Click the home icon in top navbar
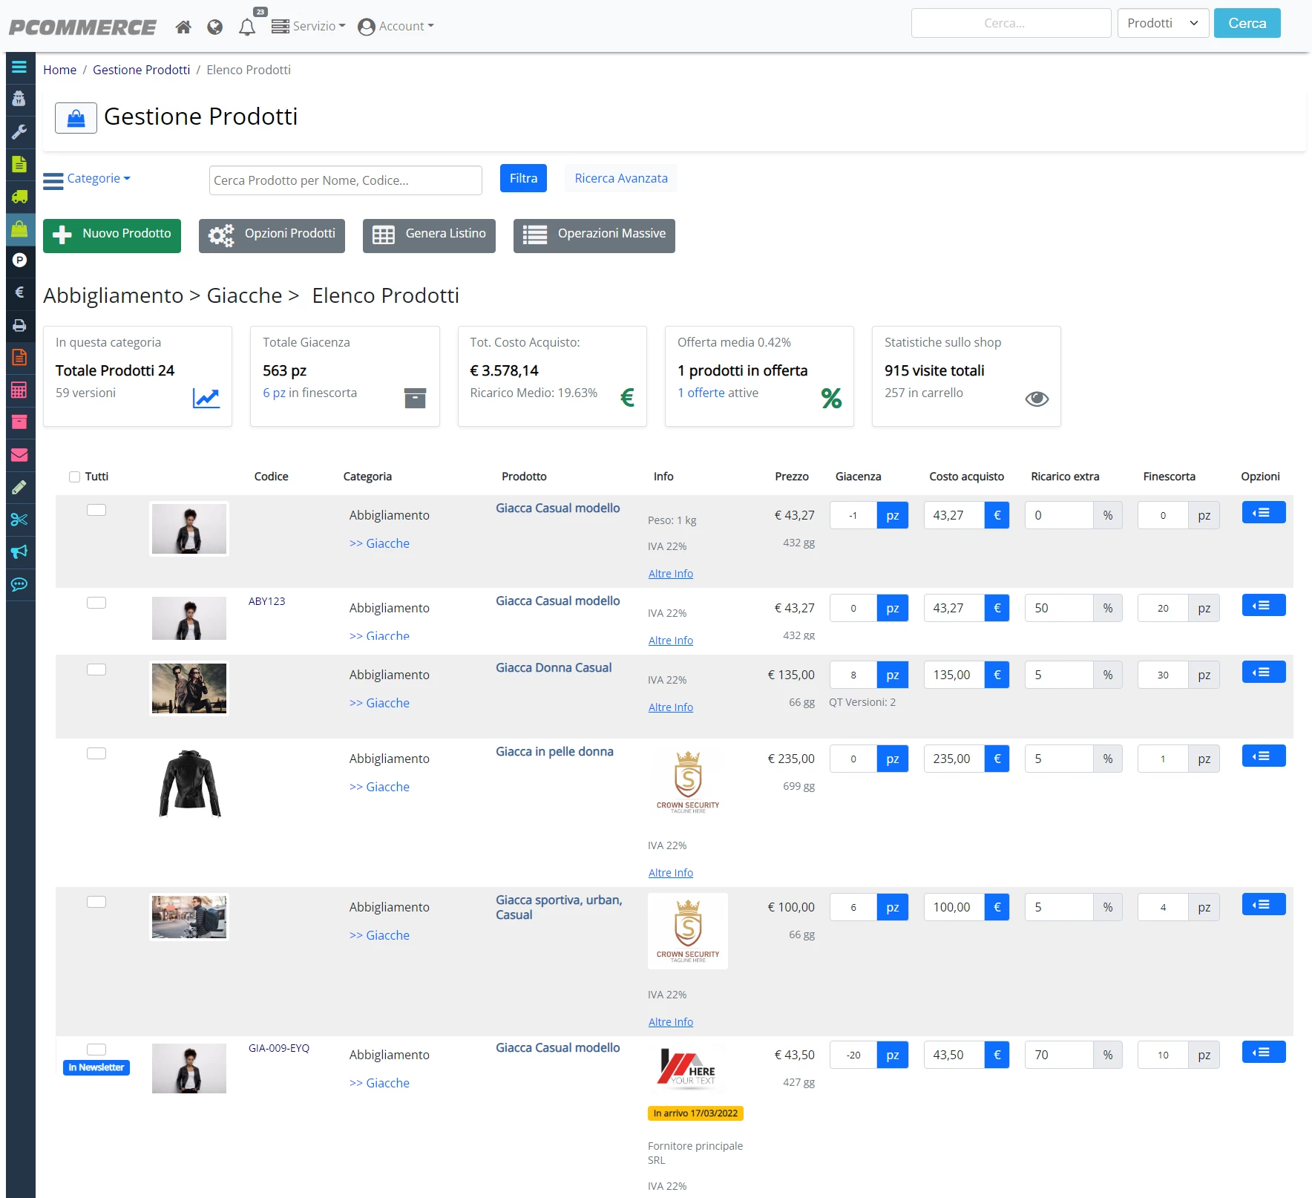 (x=183, y=27)
